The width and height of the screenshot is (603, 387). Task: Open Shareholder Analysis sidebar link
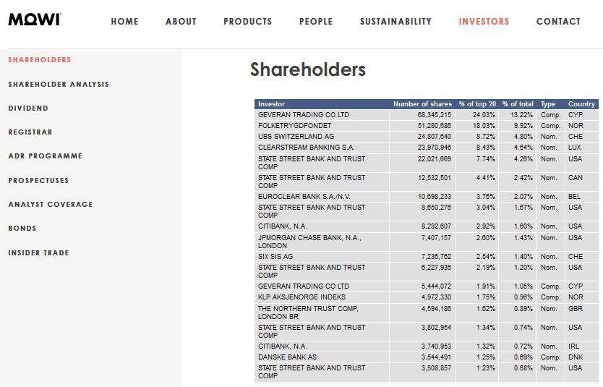coord(59,85)
